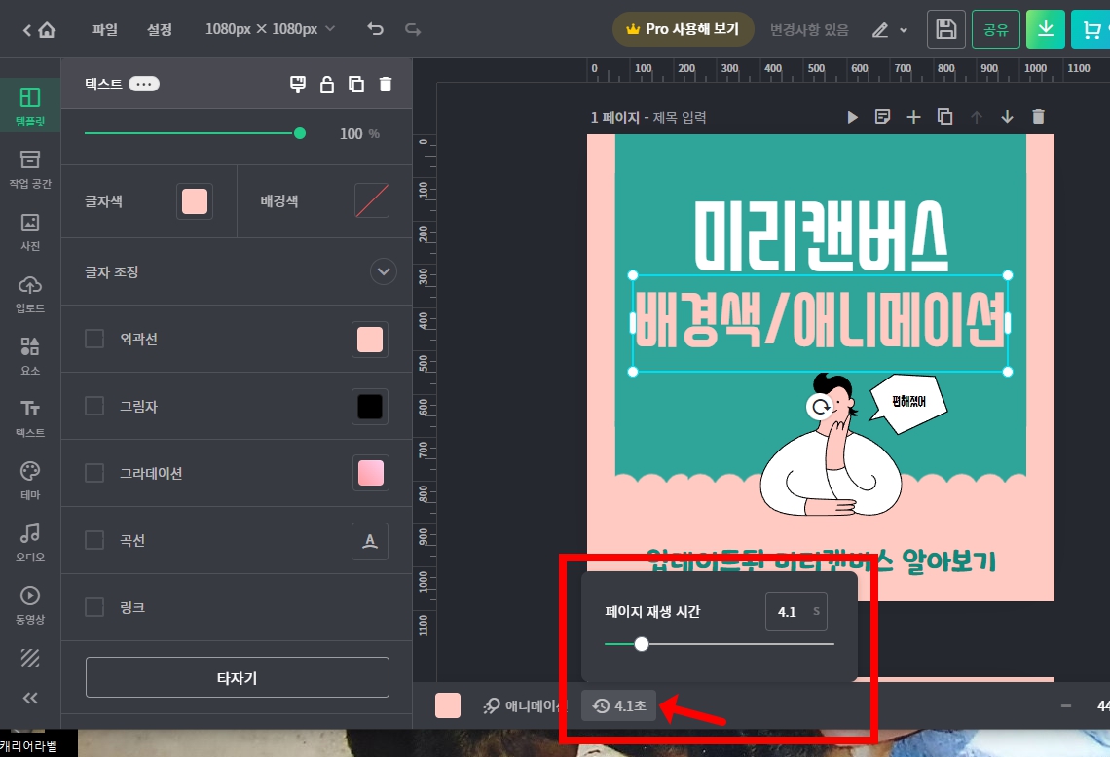The height and width of the screenshot is (757, 1110).
Task: Click the green 공유 share button
Action: point(995,29)
